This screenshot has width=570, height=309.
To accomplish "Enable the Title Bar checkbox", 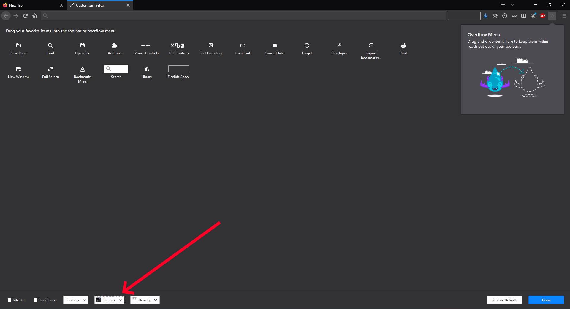I will pos(10,300).
